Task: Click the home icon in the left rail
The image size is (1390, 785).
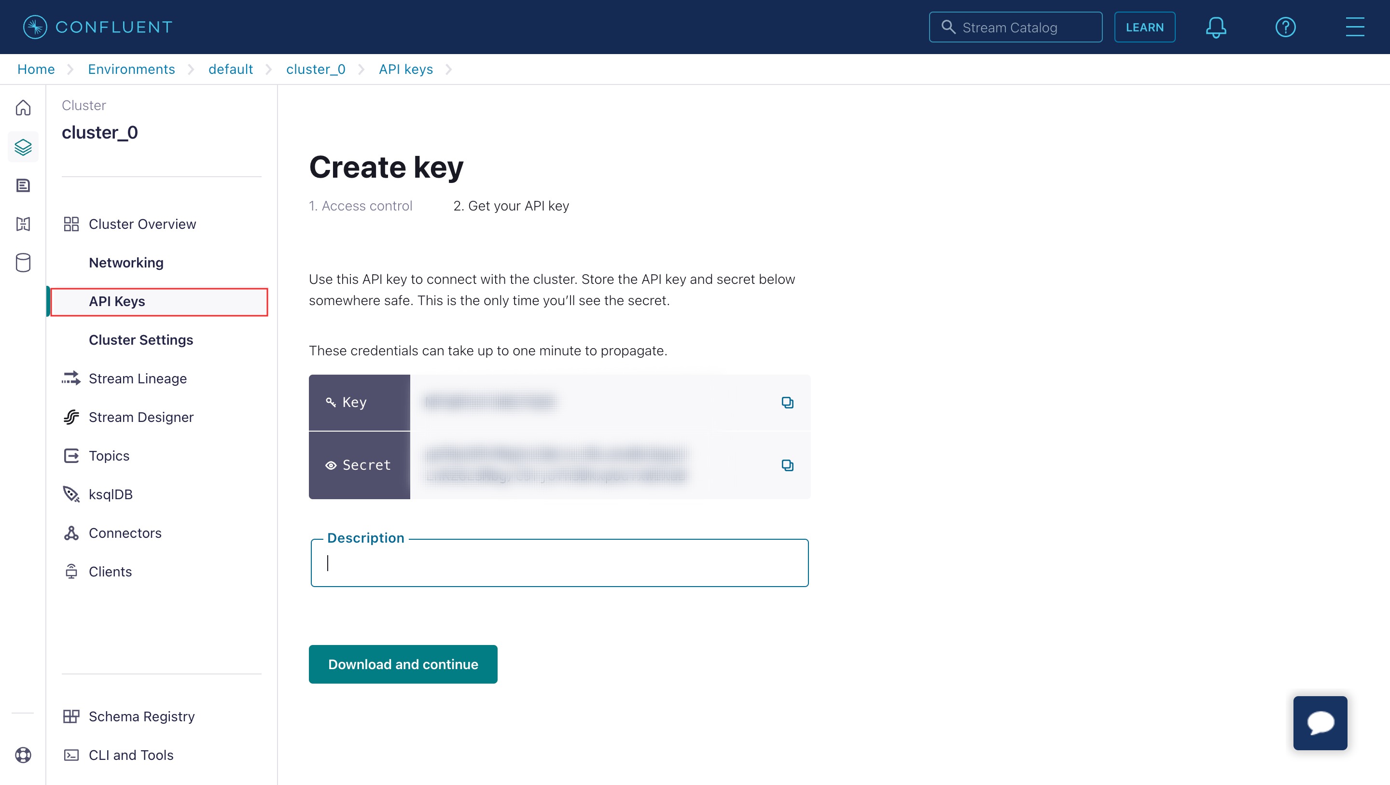Action: pos(23,108)
